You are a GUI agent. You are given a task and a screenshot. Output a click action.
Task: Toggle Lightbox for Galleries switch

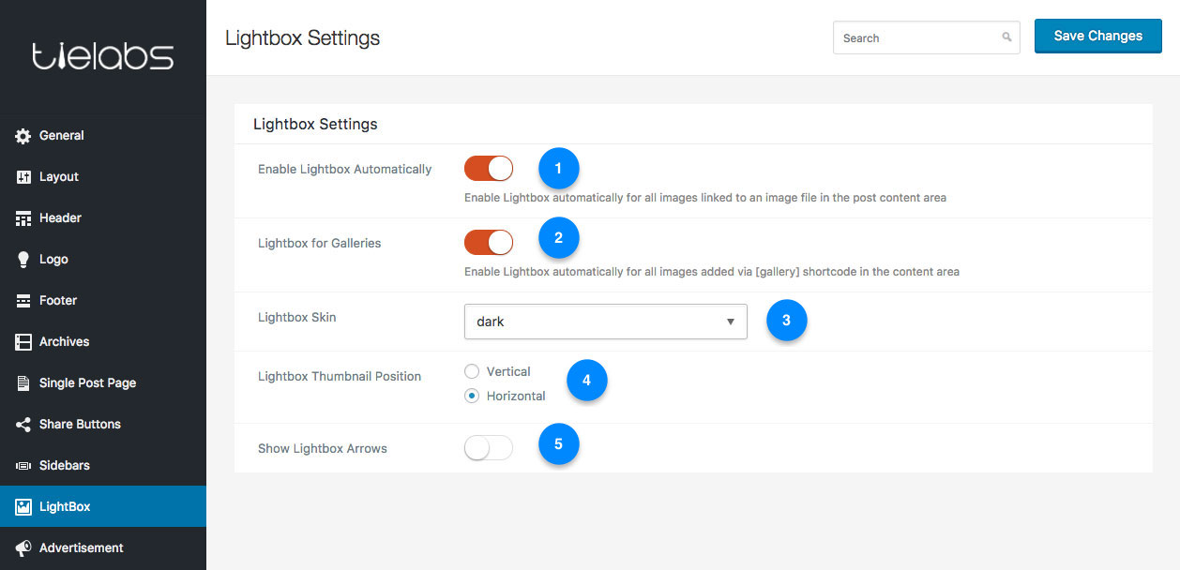point(489,243)
